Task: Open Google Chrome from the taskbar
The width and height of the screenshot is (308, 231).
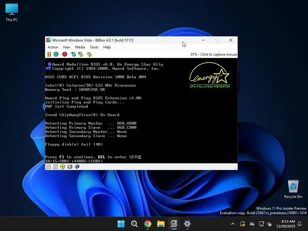Action: point(147,224)
